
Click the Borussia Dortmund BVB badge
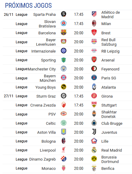(94, 159)
